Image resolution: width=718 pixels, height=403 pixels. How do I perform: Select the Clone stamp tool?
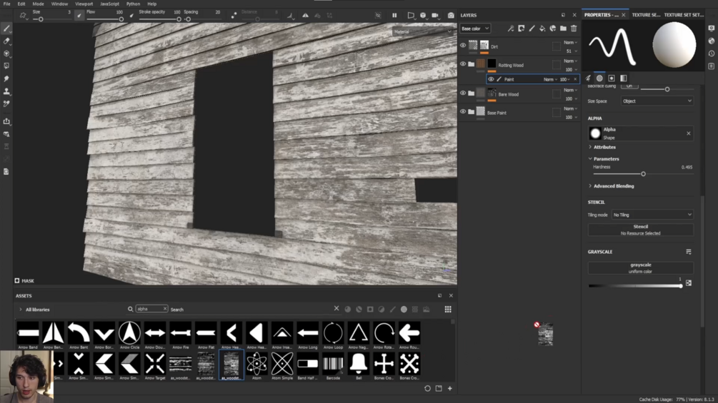click(x=6, y=91)
